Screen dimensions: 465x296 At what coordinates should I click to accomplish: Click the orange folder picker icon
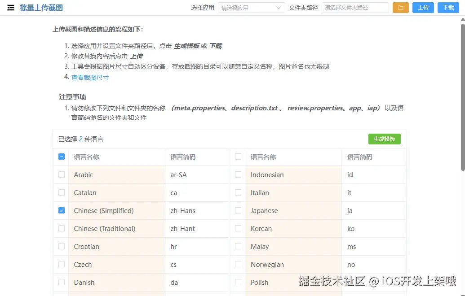(x=400, y=7)
